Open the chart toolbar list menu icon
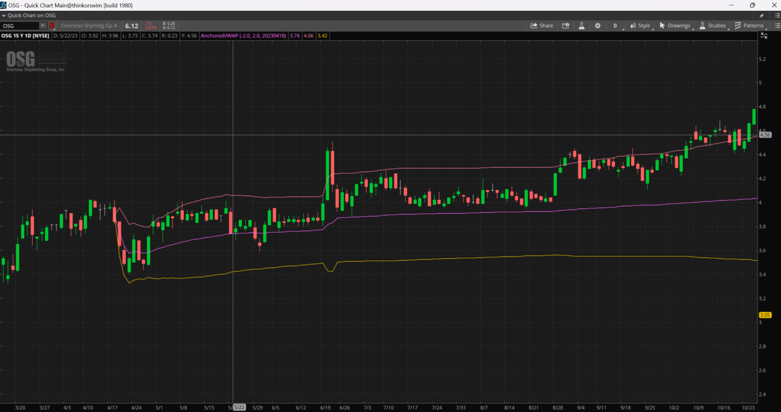Screen dimensions: 781x412 point(777,25)
